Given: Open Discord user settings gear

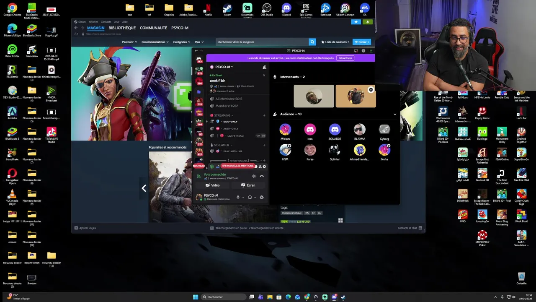Looking at the screenshot, I should tap(262, 197).
